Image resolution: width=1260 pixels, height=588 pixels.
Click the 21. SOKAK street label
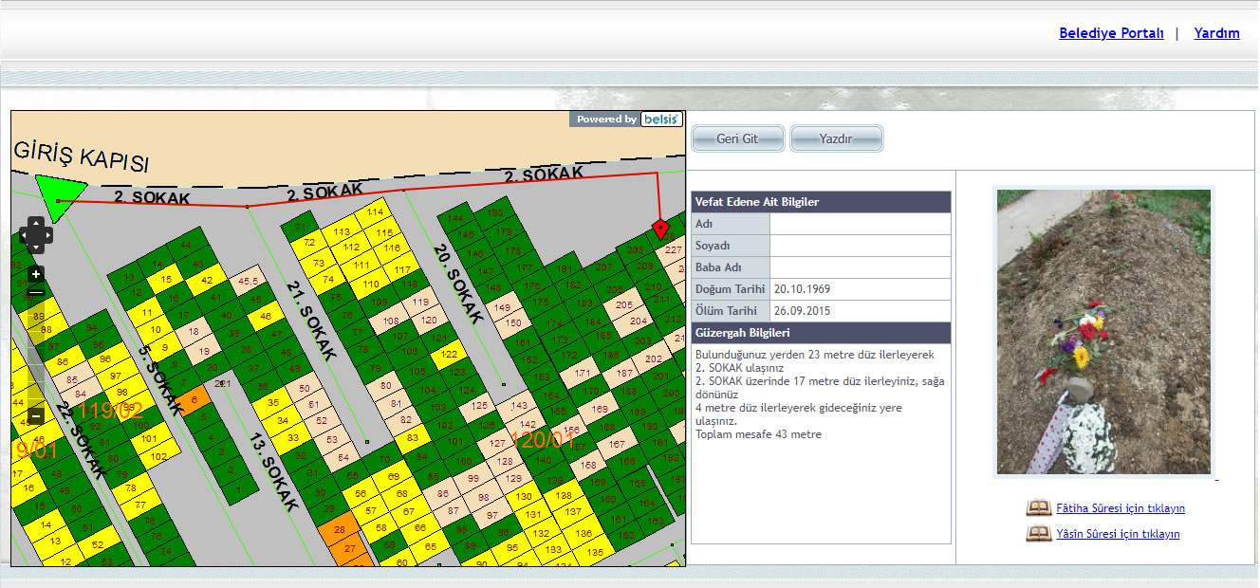[311, 321]
